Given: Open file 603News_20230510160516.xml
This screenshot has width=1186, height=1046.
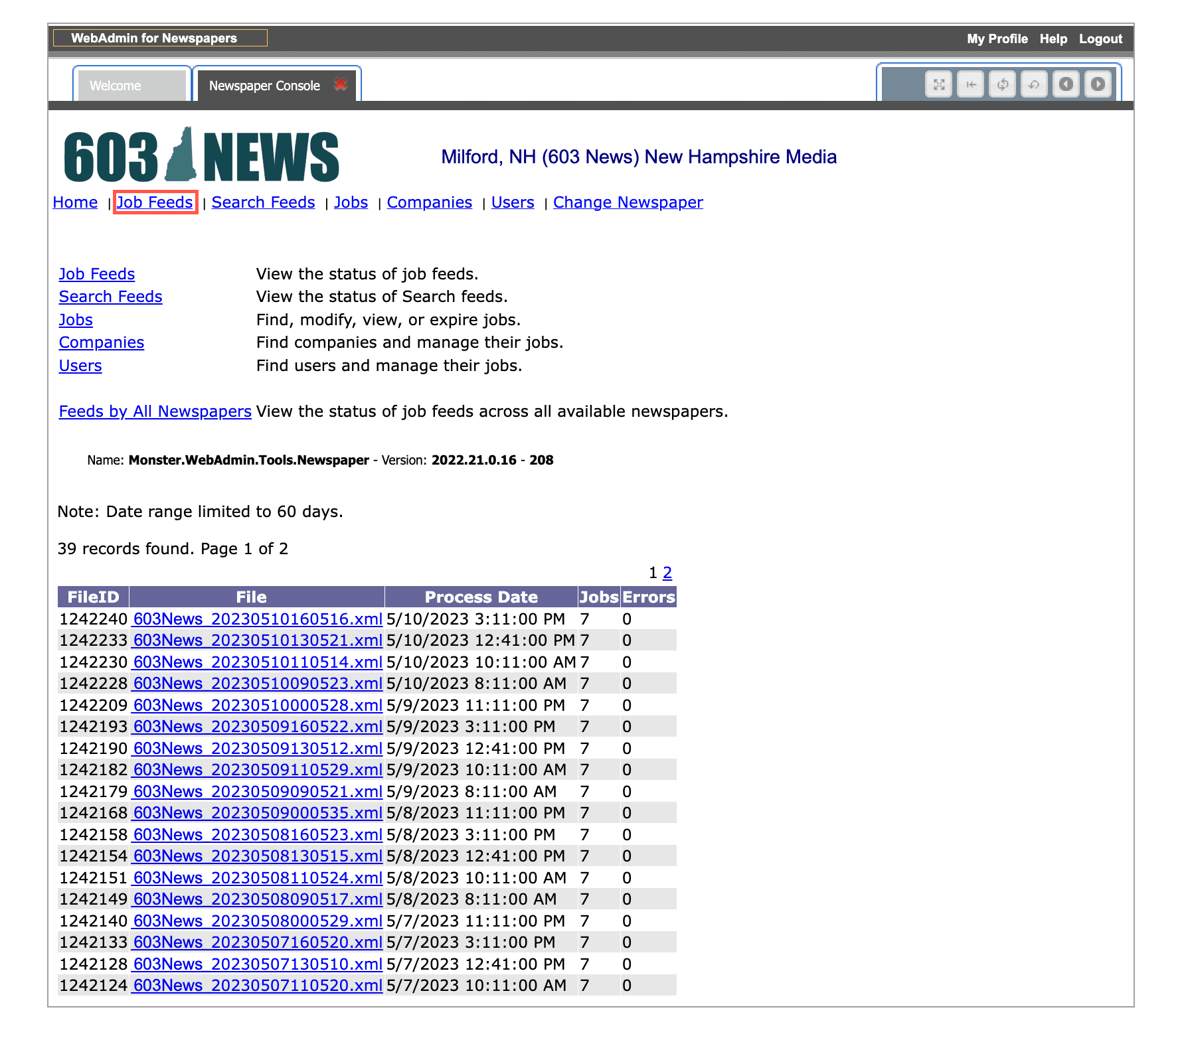Looking at the screenshot, I should pos(258,619).
